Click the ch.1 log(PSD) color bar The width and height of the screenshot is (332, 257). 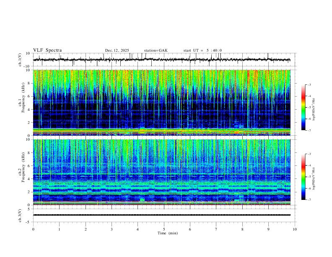(x=303, y=108)
